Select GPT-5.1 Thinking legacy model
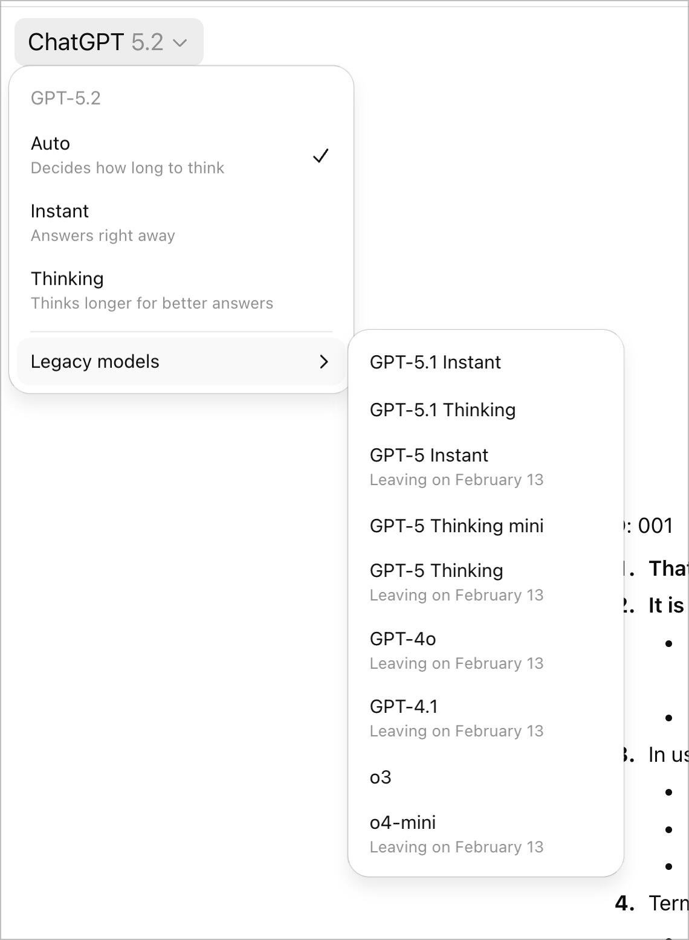Viewport: 689px width, 940px height. (x=442, y=410)
